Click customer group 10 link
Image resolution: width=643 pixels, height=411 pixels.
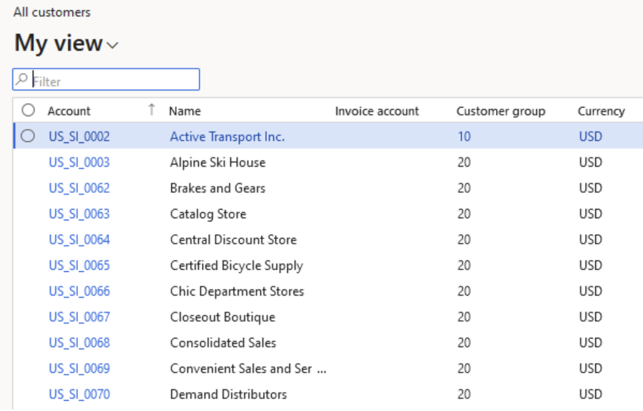[464, 137]
